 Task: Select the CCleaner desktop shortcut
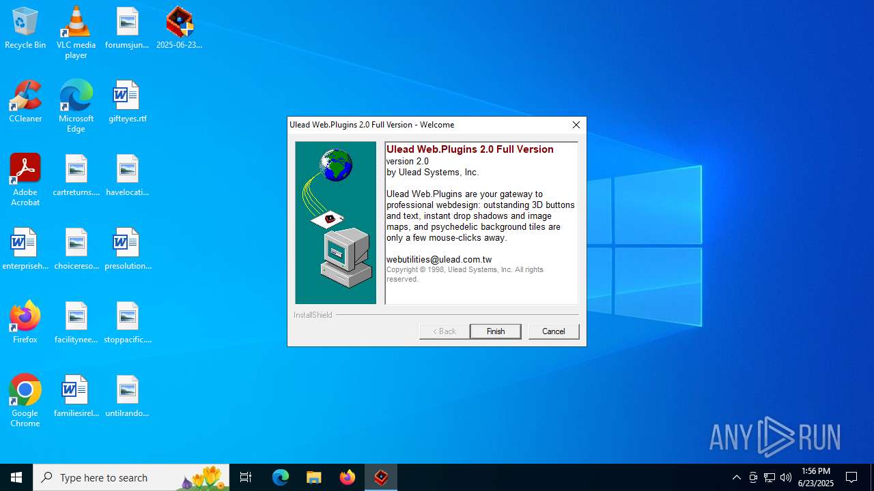coord(25,102)
